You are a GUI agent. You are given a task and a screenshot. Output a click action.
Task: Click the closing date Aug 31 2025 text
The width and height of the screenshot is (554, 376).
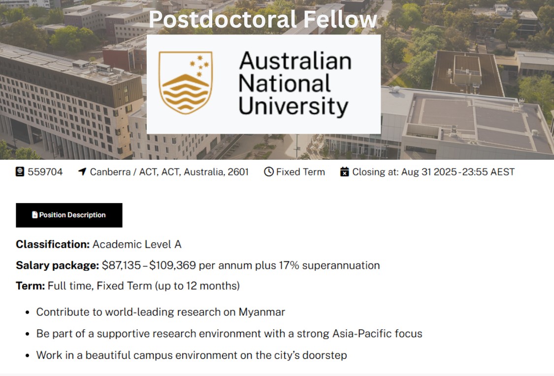(433, 172)
